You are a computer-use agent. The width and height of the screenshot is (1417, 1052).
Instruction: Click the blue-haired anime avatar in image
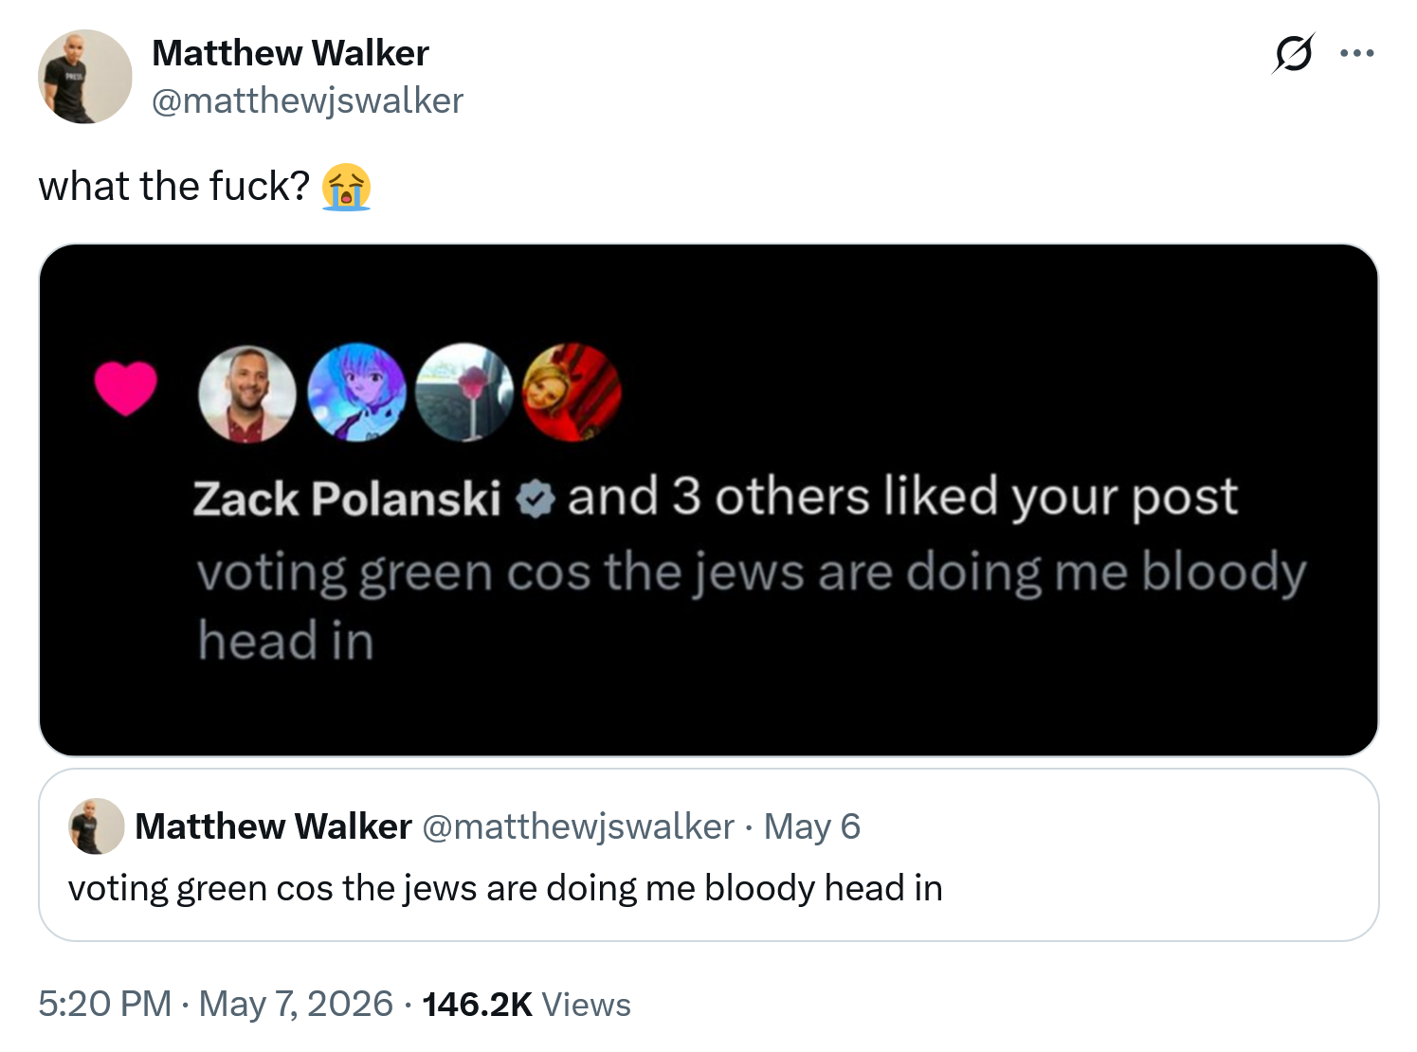(358, 392)
